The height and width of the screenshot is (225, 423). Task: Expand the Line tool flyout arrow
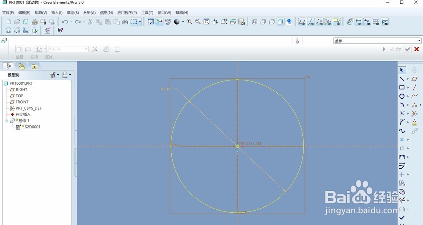[408, 79]
